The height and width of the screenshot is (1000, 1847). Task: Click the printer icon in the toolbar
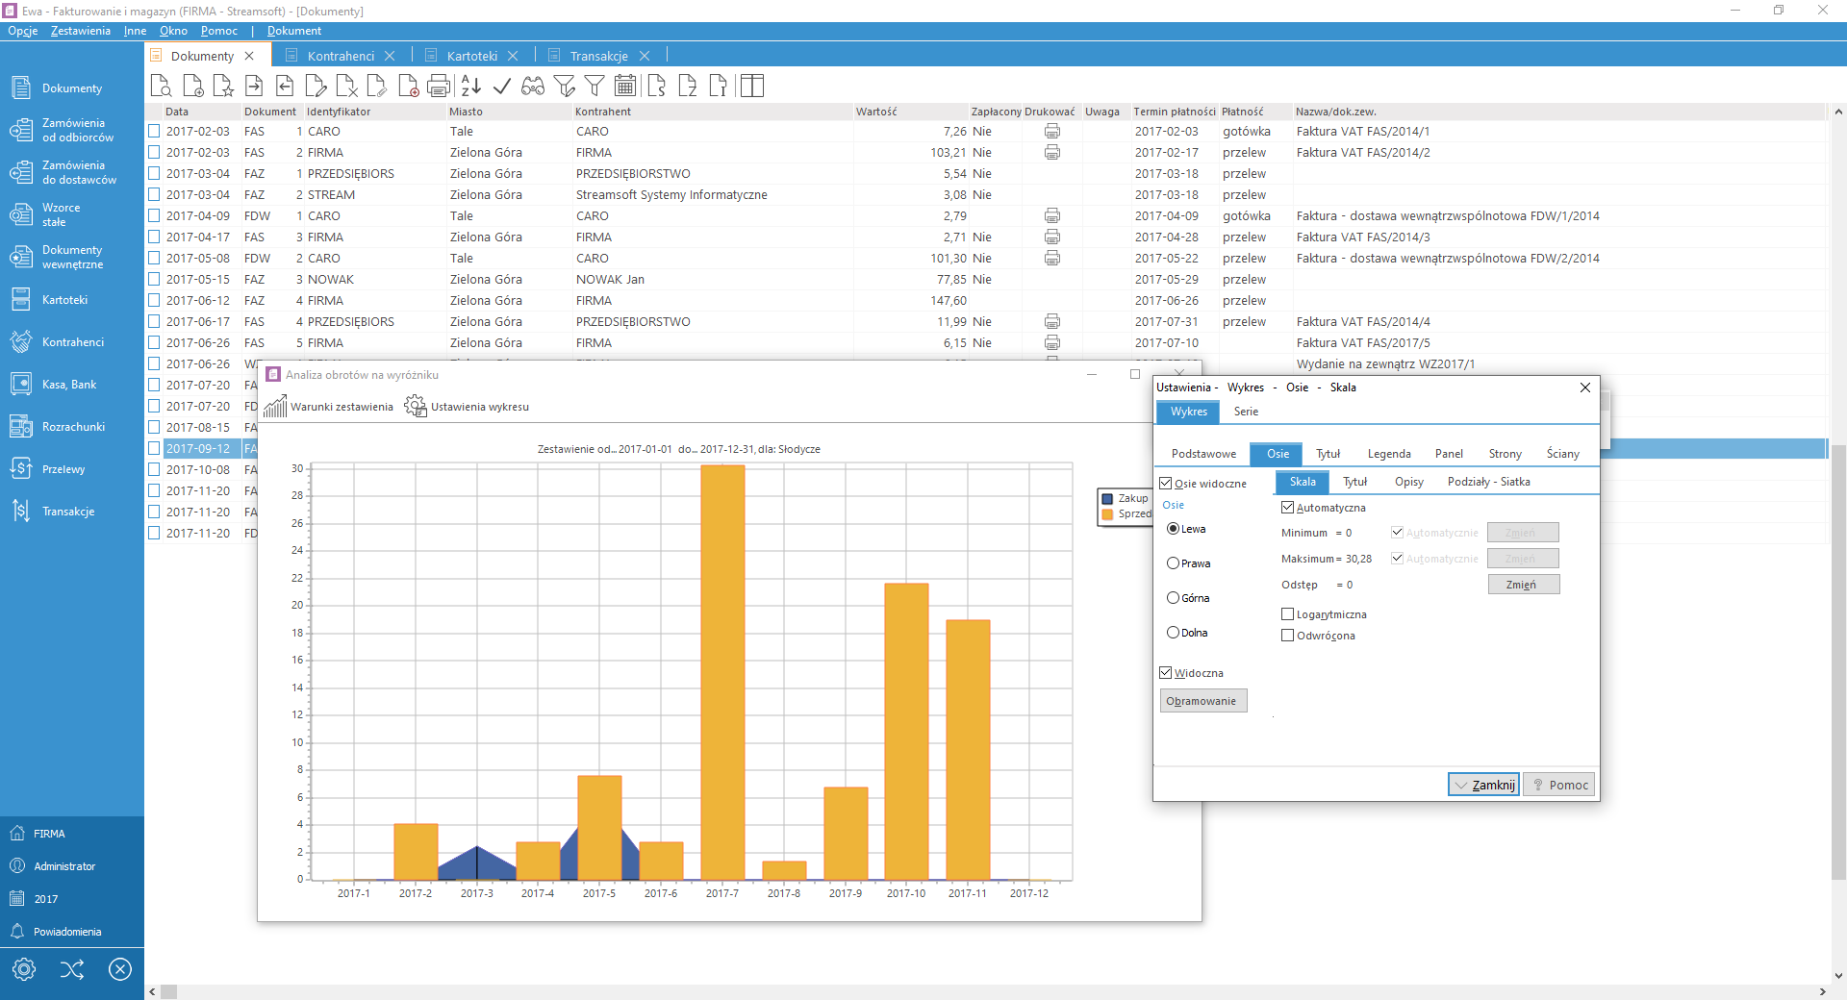pyautogui.click(x=439, y=87)
